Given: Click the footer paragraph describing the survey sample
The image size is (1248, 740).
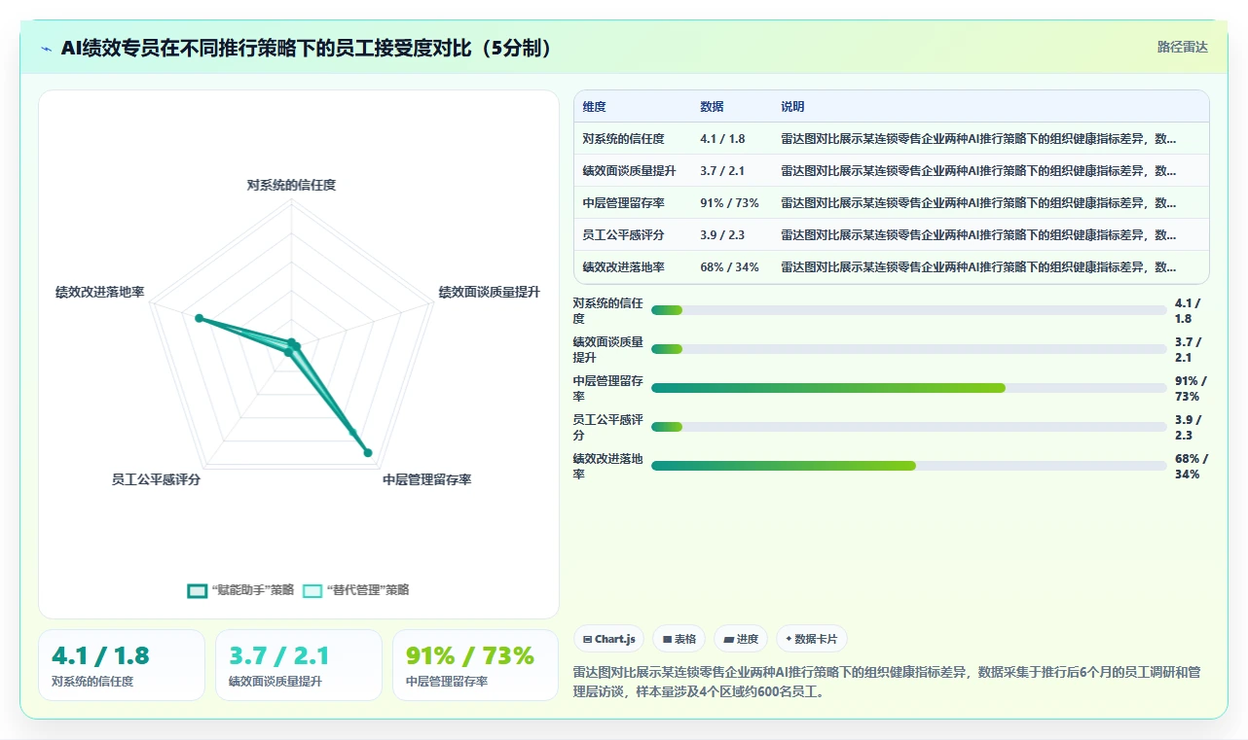Looking at the screenshot, I should 886,683.
